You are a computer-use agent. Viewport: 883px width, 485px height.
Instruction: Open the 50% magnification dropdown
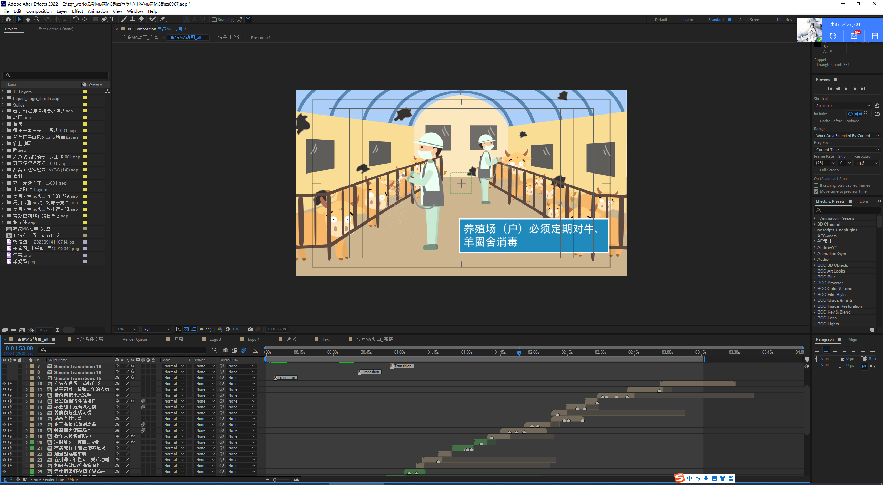[x=126, y=329]
